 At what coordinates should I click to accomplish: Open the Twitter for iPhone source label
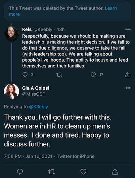(x=76, y=156)
